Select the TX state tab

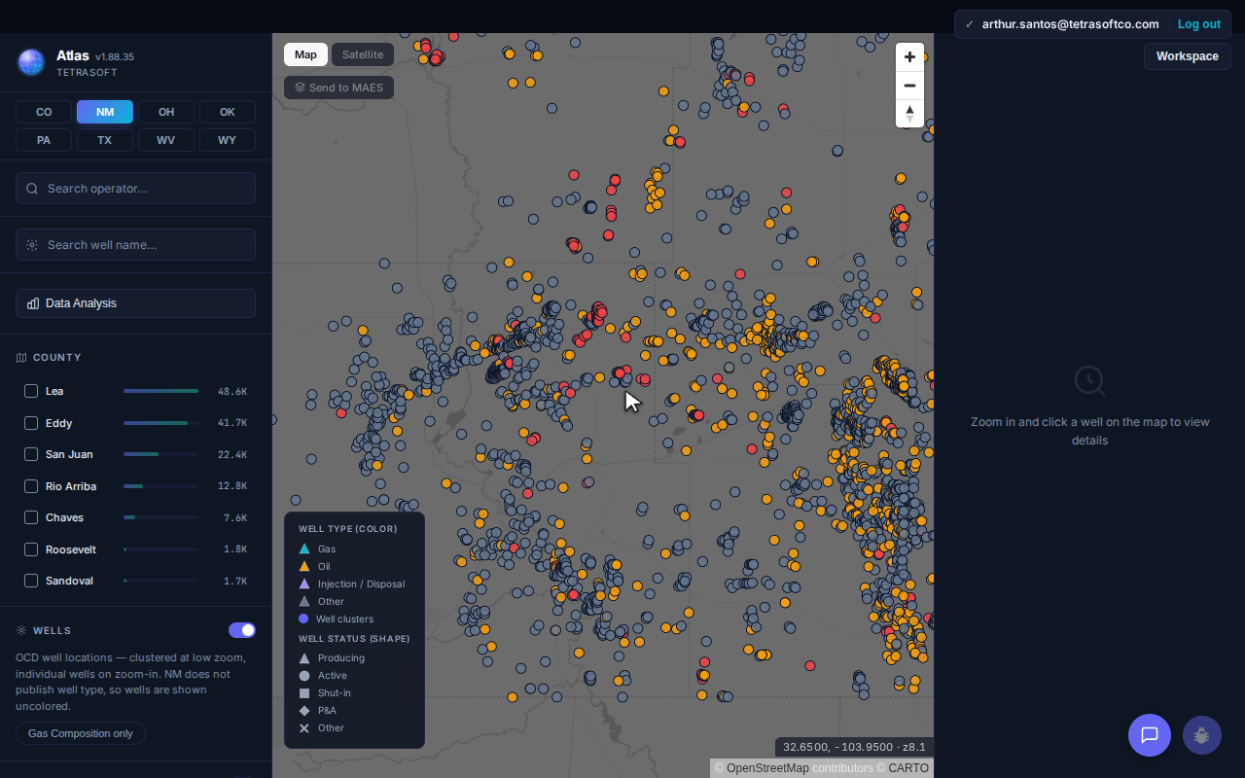105,140
